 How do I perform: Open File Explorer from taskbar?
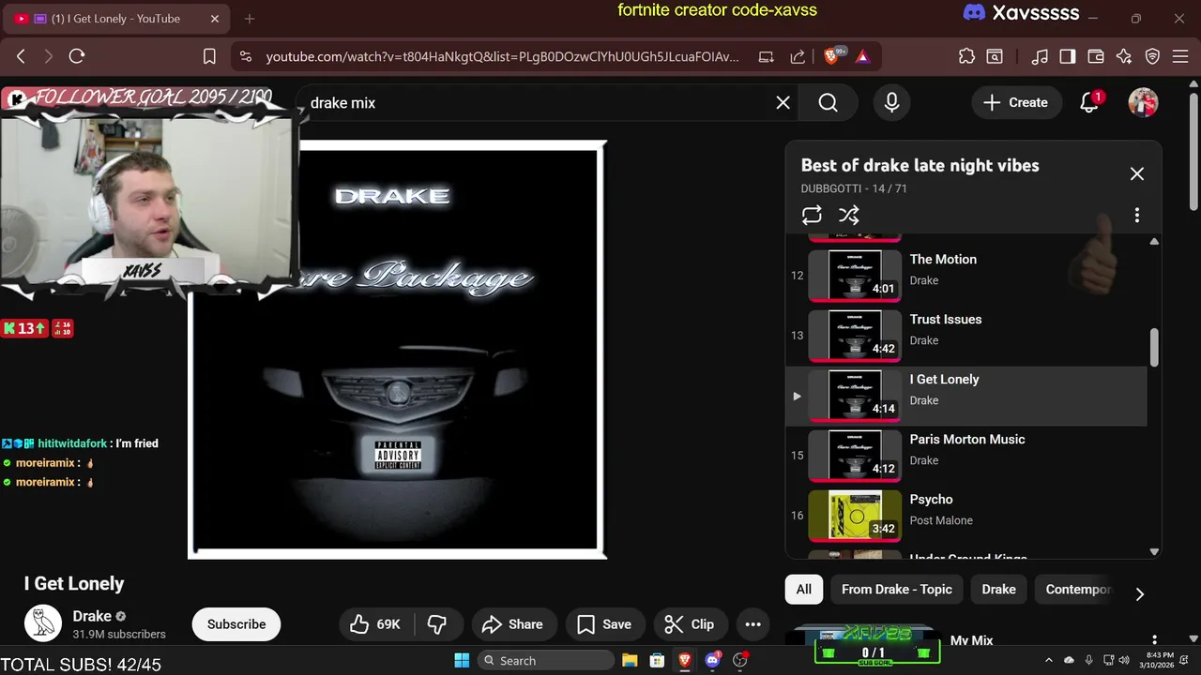pos(630,660)
